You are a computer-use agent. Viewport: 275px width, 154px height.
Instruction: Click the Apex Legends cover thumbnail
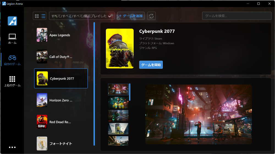42,35
